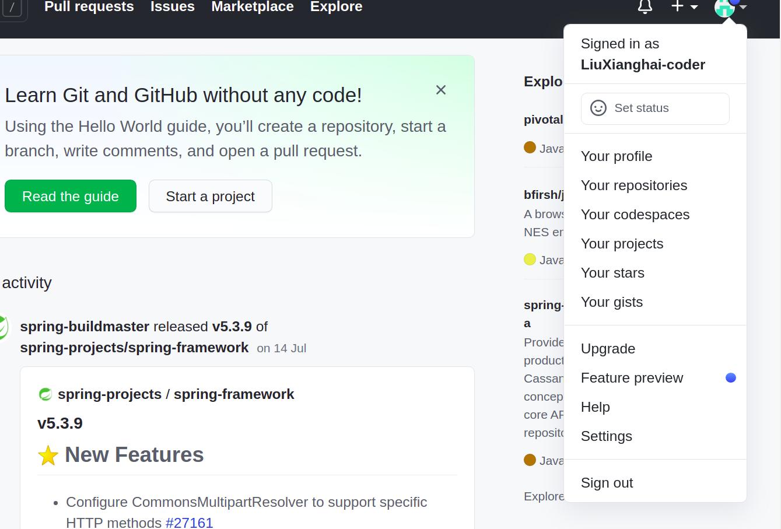Open Your gists
The height and width of the screenshot is (529, 781).
pyautogui.click(x=655, y=302)
